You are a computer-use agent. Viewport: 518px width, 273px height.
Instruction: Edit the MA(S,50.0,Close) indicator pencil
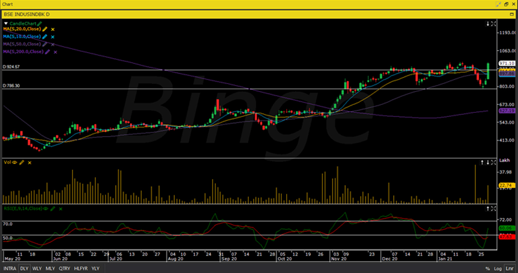tap(45, 44)
